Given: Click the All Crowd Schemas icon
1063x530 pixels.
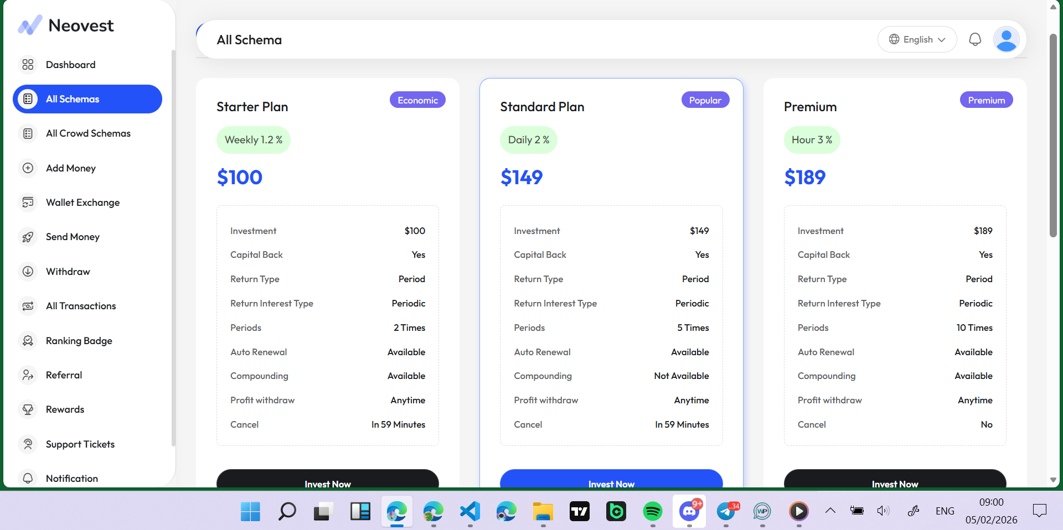Looking at the screenshot, I should click(x=28, y=133).
